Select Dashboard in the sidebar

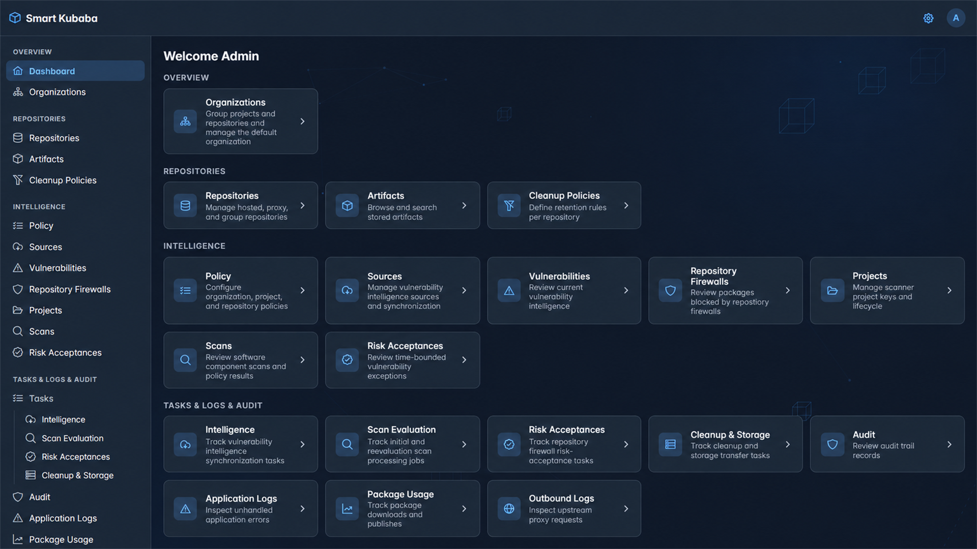pyautogui.click(x=75, y=71)
